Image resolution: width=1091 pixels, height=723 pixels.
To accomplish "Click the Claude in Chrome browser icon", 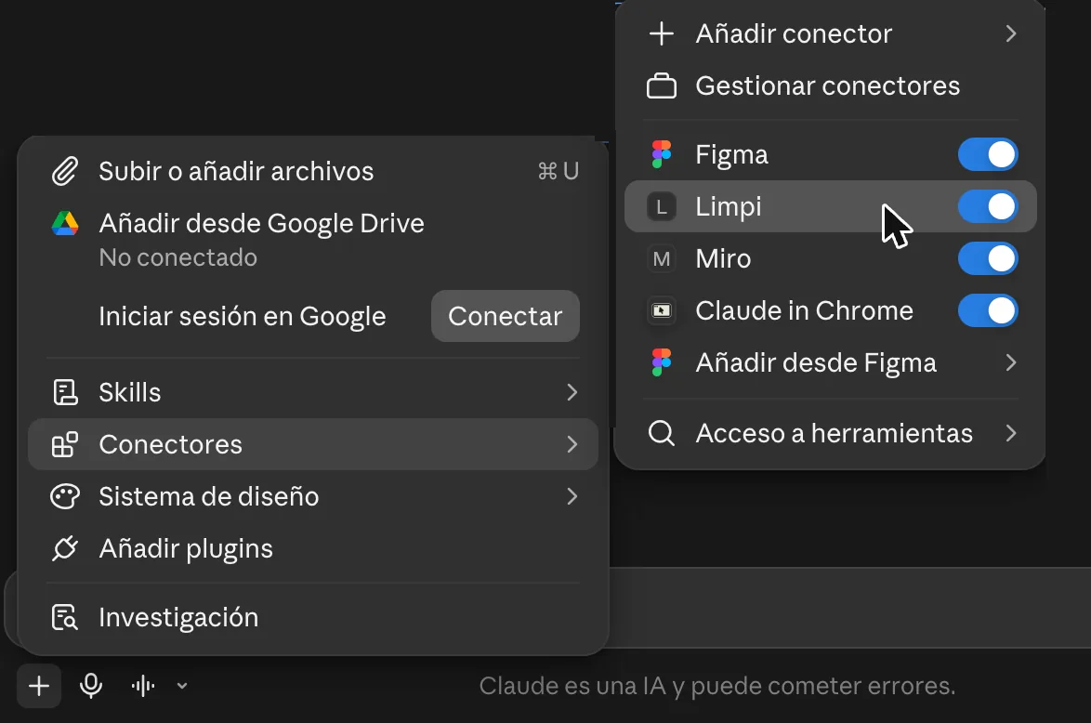I will coord(661,310).
